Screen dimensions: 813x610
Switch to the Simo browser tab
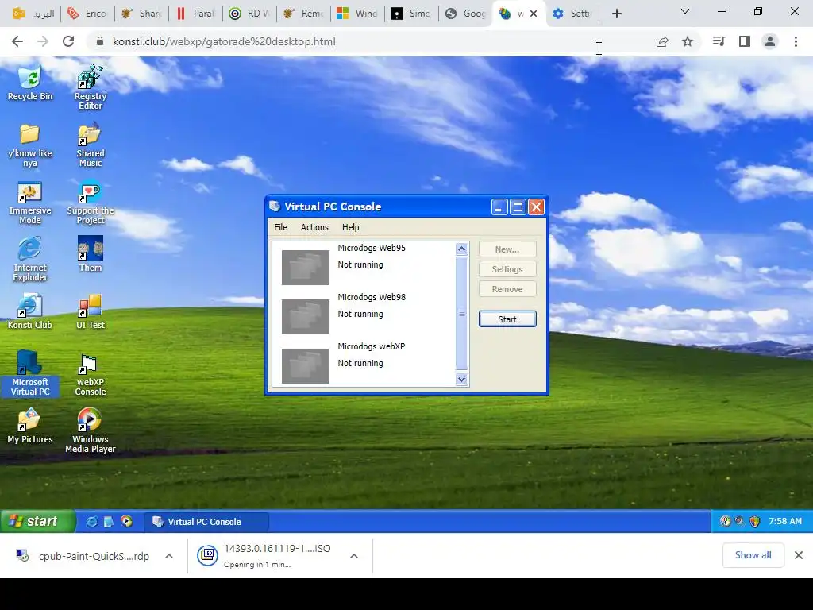point(412,14)
